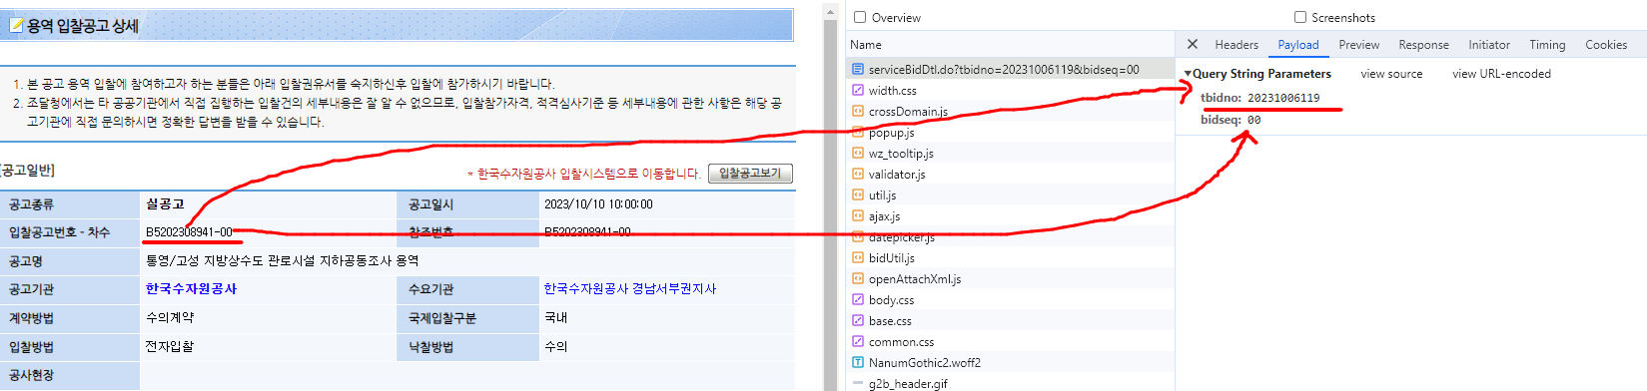Switch to the Timing tab
The image size is (1647, 391).
[1547, 45]
